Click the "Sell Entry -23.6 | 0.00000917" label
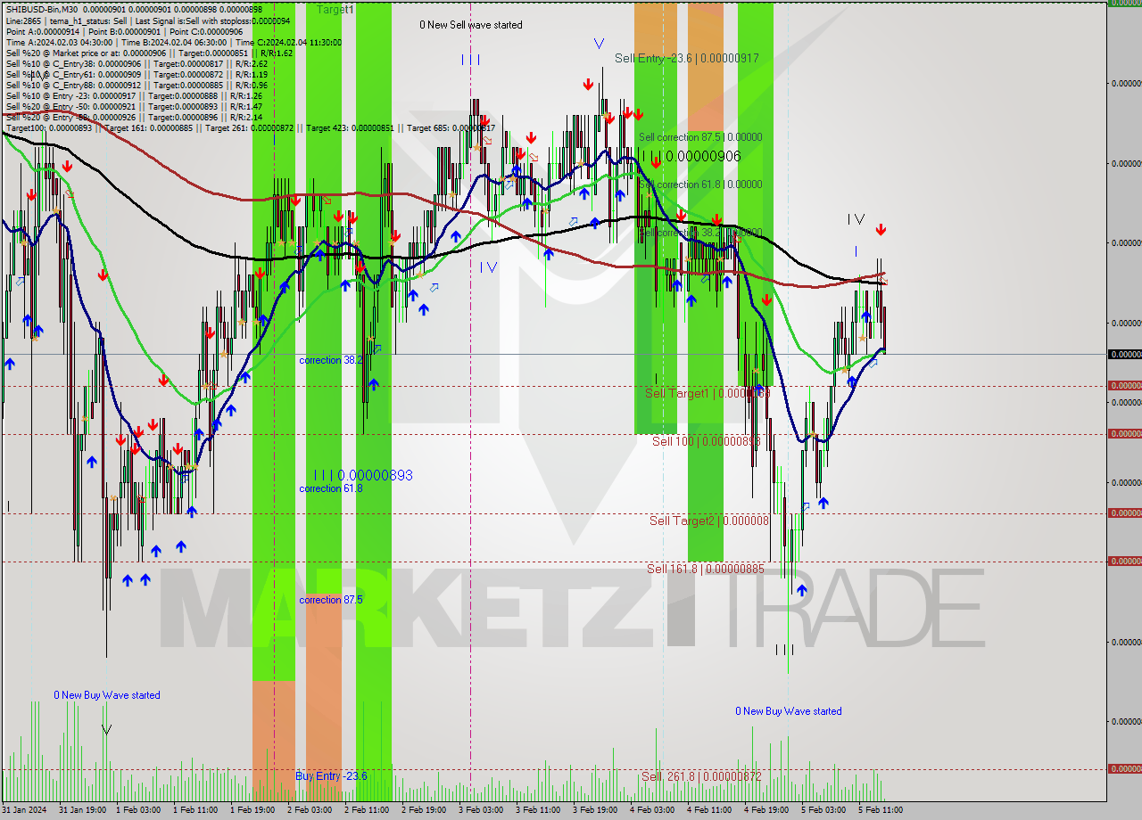This screenshot has height=820, width=1142. coord(687,58)
